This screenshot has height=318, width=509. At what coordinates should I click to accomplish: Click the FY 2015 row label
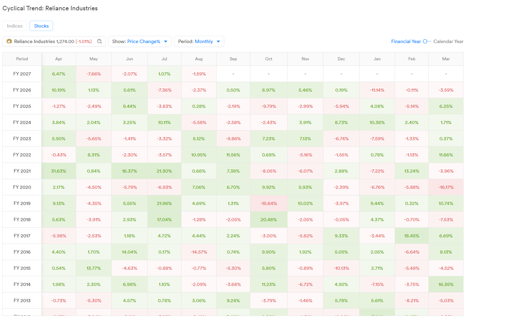tap(22, 268)
